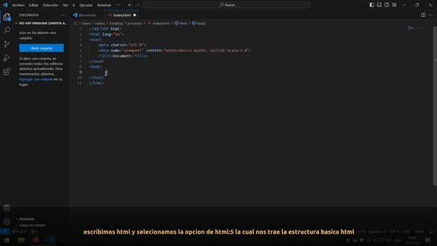This screenshot has width=437, height=246.
Task: Open the Search view in activity bar
Action: point(7,30)
